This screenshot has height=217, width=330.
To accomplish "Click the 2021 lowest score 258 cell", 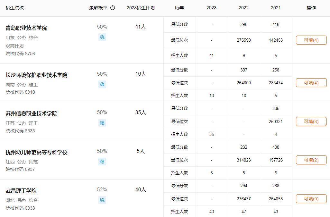I will pos(276,70).
